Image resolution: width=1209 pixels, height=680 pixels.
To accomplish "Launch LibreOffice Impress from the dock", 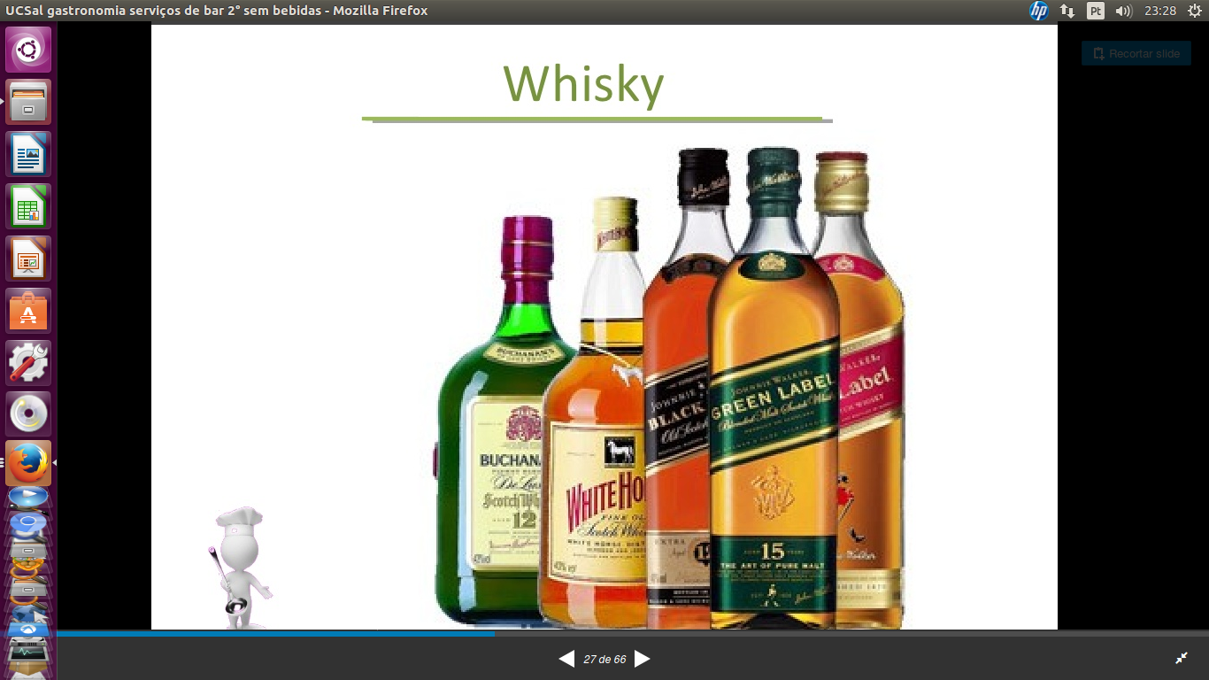I will 28,259.
